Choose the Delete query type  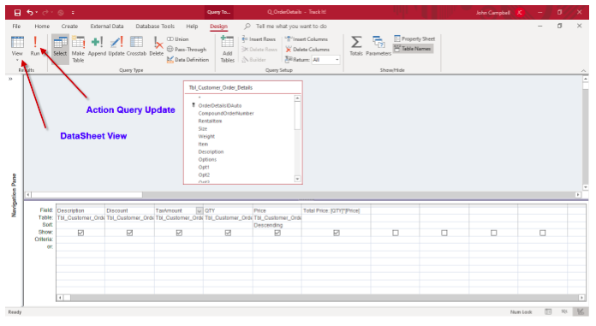click(x=156, y=46)
